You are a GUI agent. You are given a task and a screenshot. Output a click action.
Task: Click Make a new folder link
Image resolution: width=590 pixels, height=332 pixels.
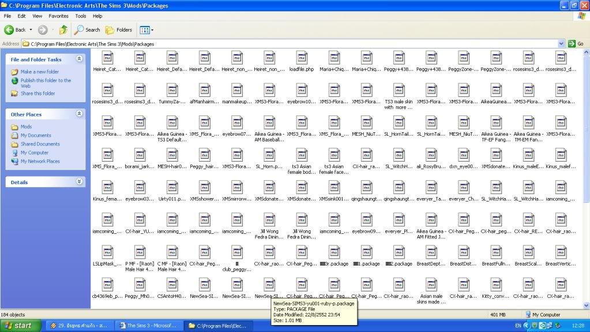coord(40,72)
